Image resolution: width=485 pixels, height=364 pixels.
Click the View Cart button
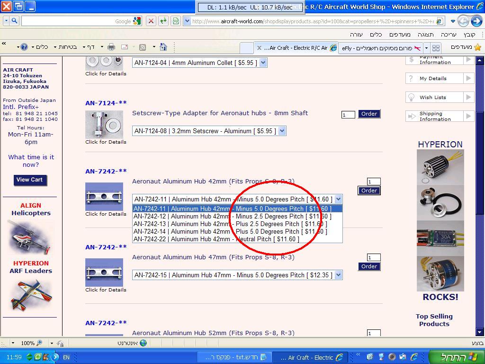(x=30, y=180)
